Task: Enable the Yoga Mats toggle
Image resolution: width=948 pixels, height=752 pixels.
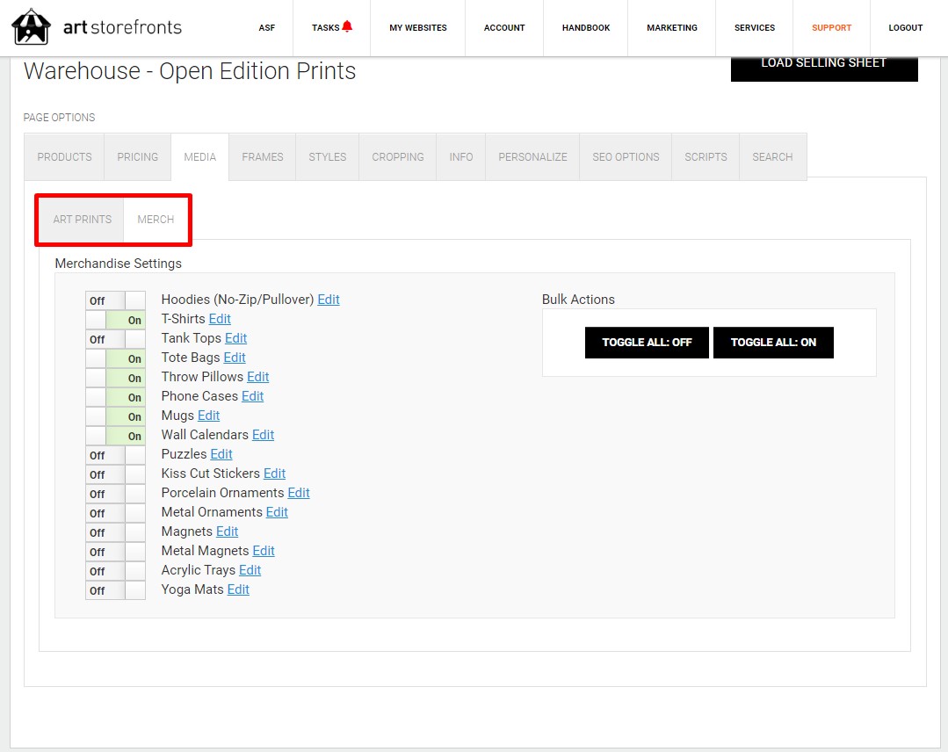Action: pyautogui.click(x=115, y=590)
